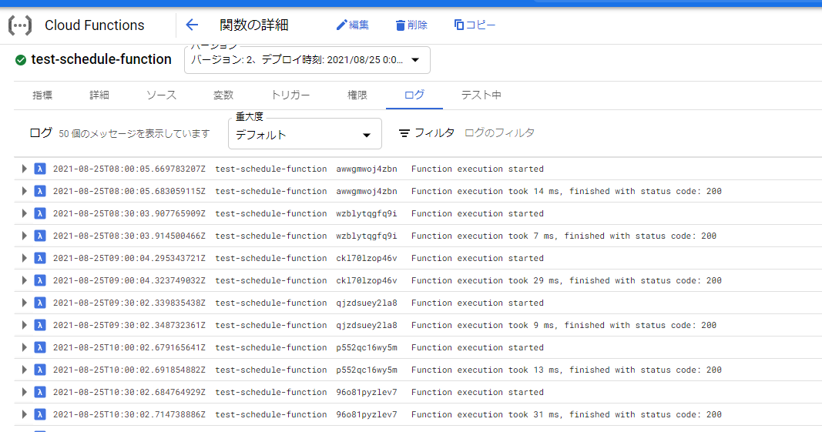The height and width of the screenshot is (432, 822).
Task: Click lambda icon on 08:00:05.683 row
Action: [40, 192]
